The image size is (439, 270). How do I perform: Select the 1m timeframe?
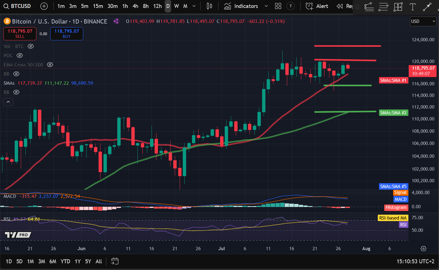pos(61,6)
